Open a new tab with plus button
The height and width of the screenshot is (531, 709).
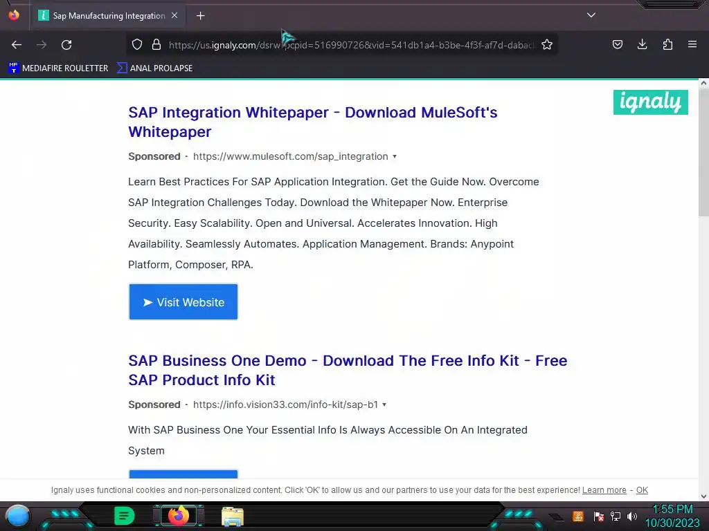(200, 16)
